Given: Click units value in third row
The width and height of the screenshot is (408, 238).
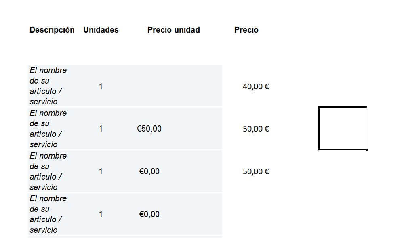Looking at the screenshot, I should (101, 171).
